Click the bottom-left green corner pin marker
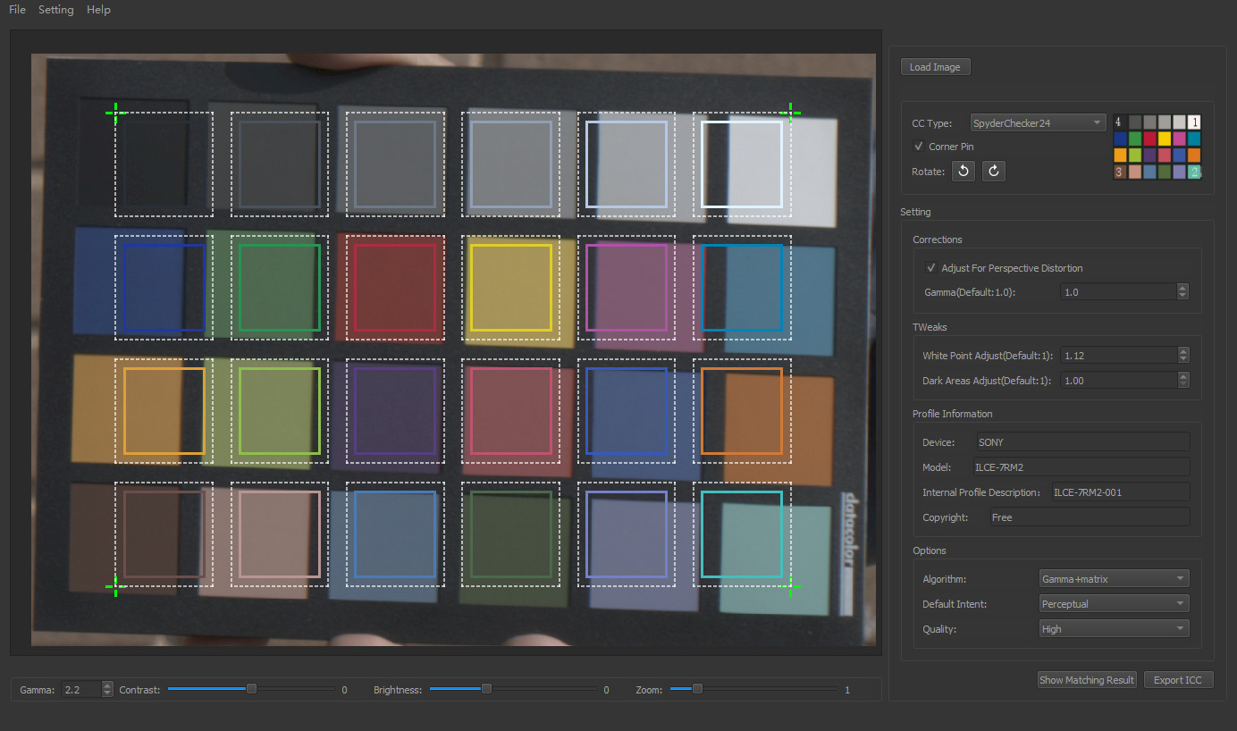The image size is (1237, 731). (x=116, y=587)
